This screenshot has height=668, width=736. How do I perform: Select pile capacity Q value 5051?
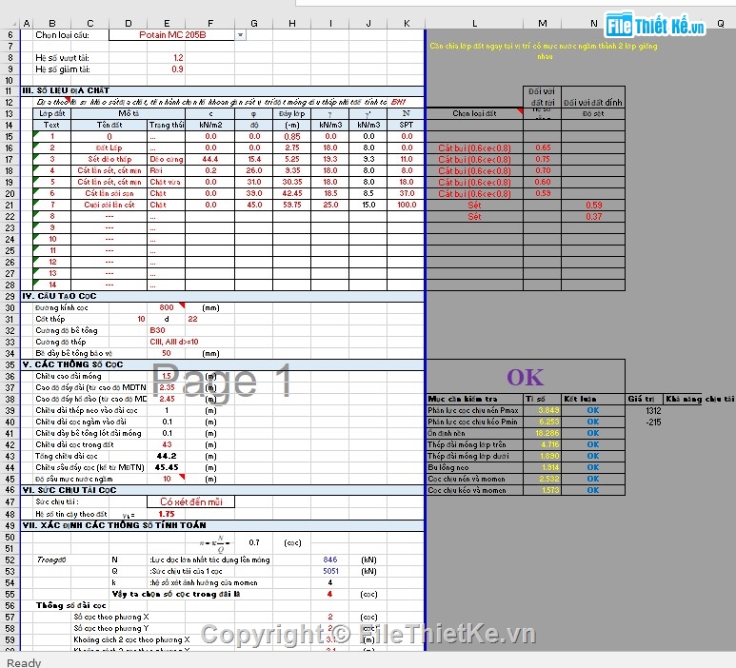tap(330, 571)
